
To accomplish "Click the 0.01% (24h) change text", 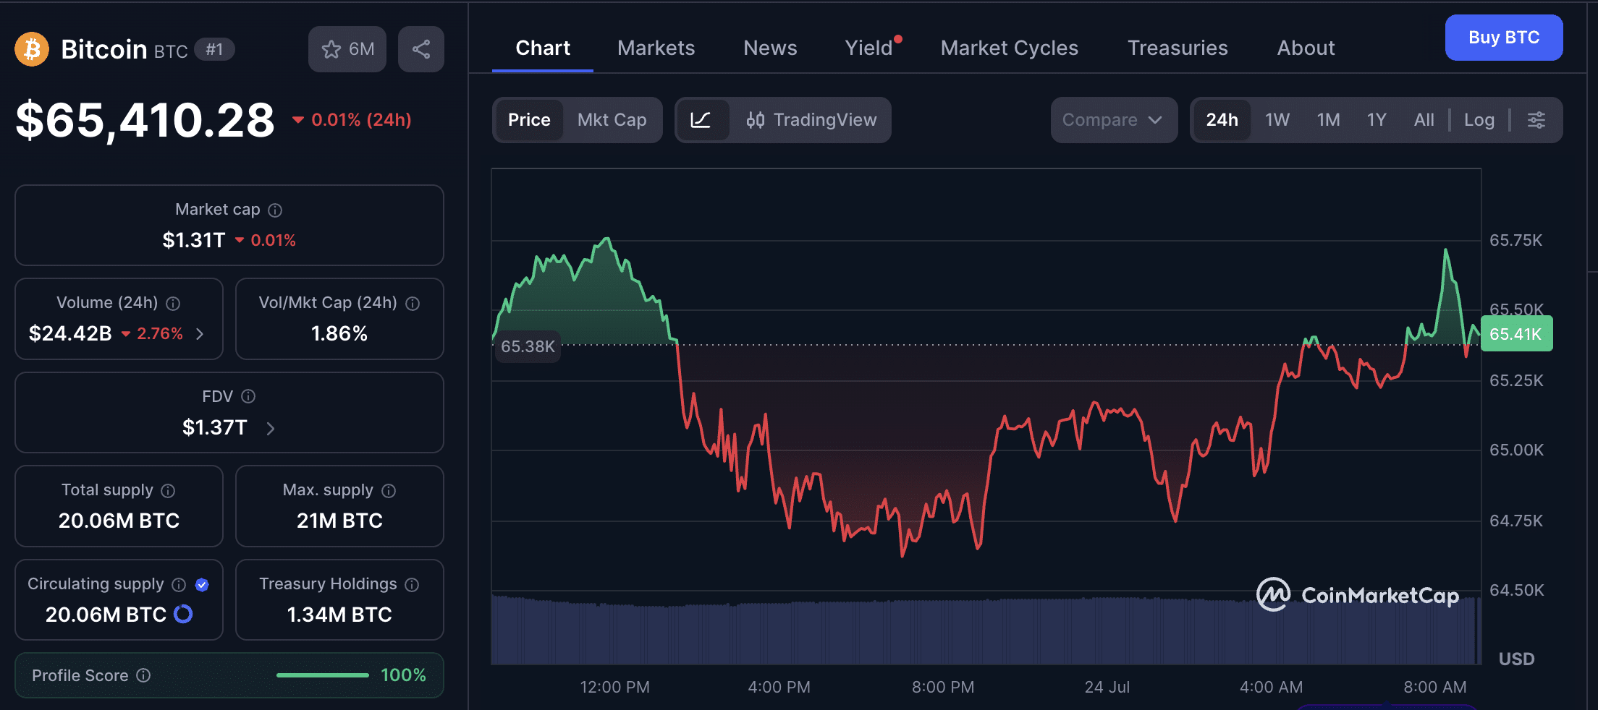I will (x=361, y=120).
